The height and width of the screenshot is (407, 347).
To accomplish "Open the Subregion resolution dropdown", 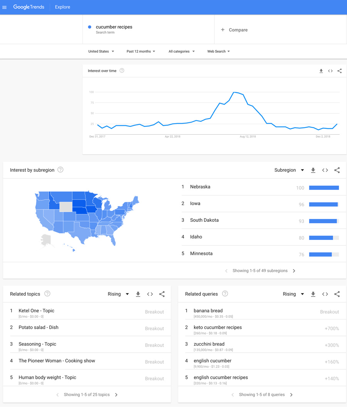I will 289,170.
